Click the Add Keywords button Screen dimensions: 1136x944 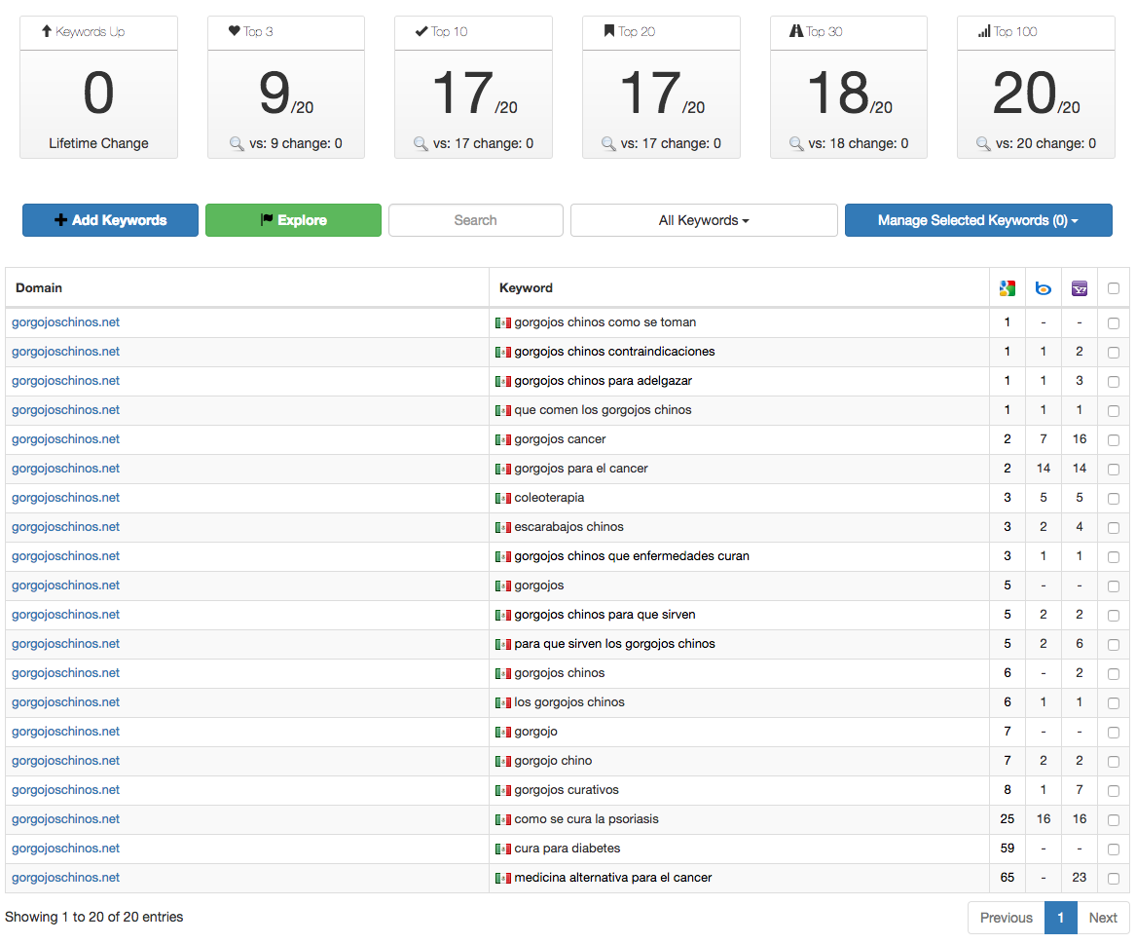pos(110,220)
